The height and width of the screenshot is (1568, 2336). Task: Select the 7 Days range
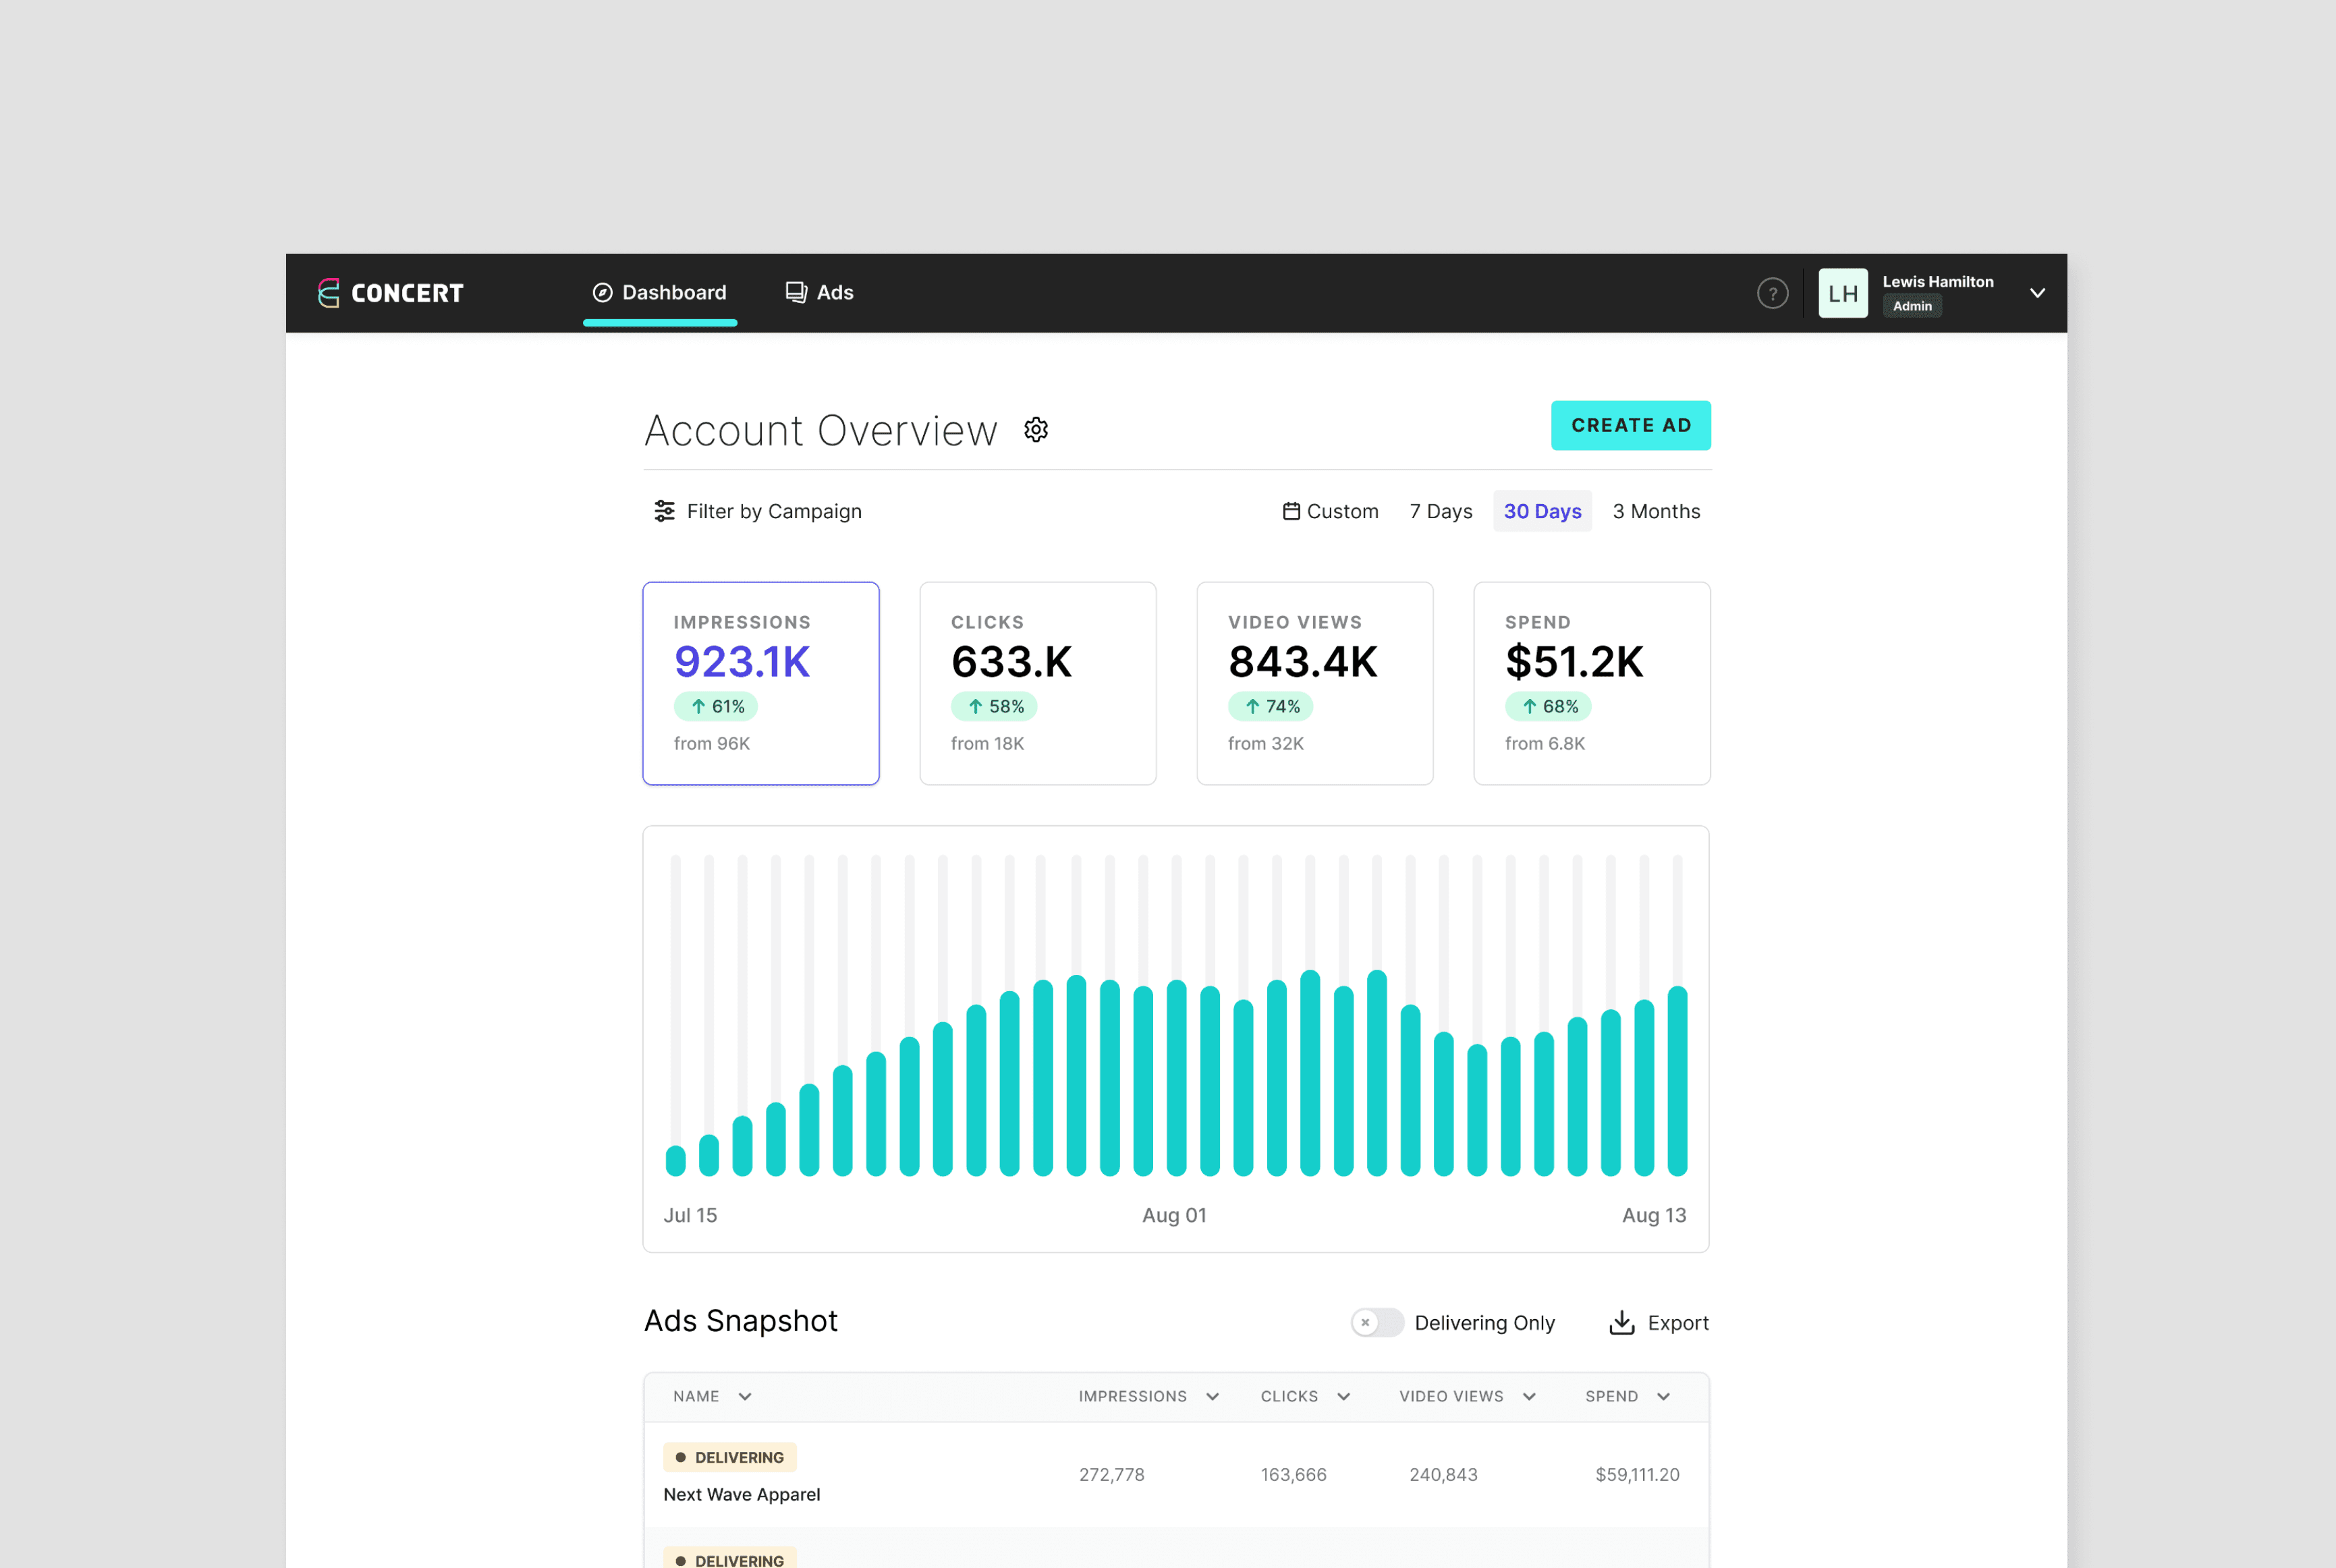pos(1441,511)
